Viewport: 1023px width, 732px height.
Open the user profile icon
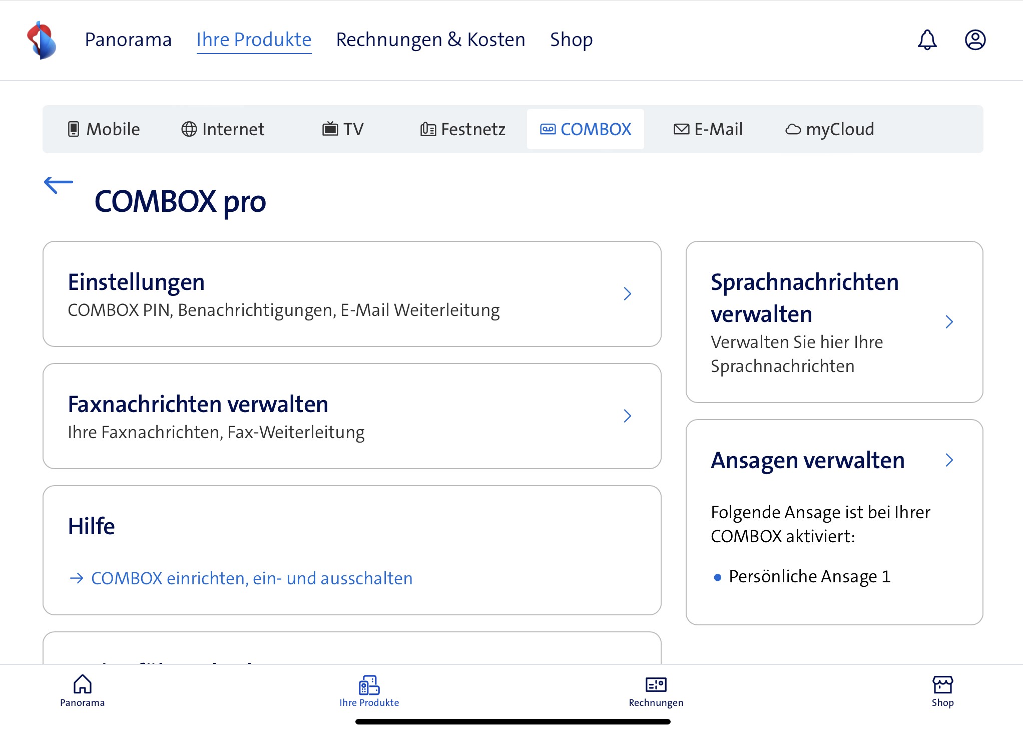coord(975,40)
